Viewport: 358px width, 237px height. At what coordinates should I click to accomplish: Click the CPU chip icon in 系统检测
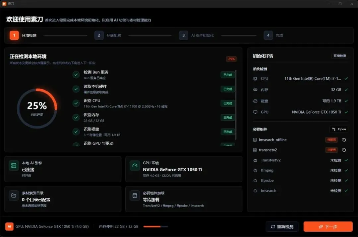[255, 79]
